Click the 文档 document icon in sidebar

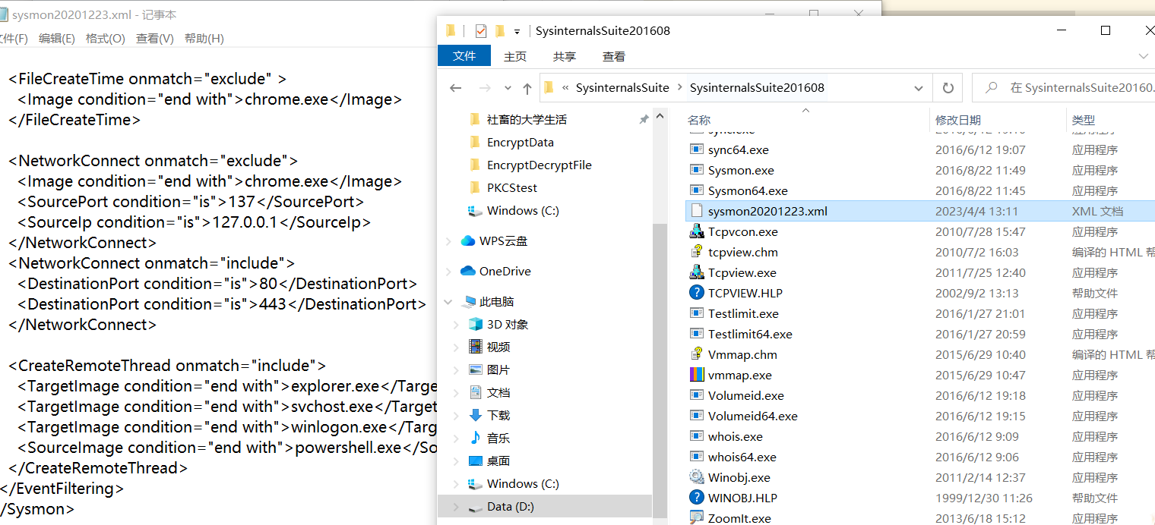(476, 393)
